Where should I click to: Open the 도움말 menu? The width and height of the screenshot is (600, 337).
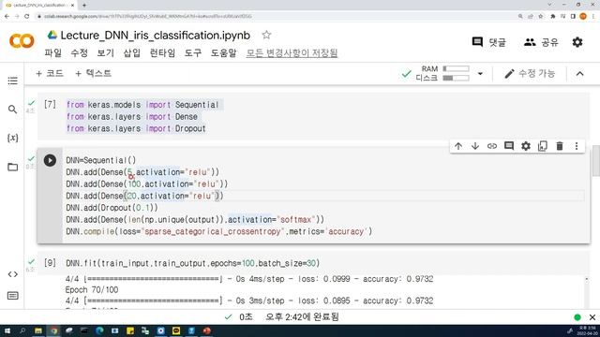pyautogui.click(x=224, y=52)
